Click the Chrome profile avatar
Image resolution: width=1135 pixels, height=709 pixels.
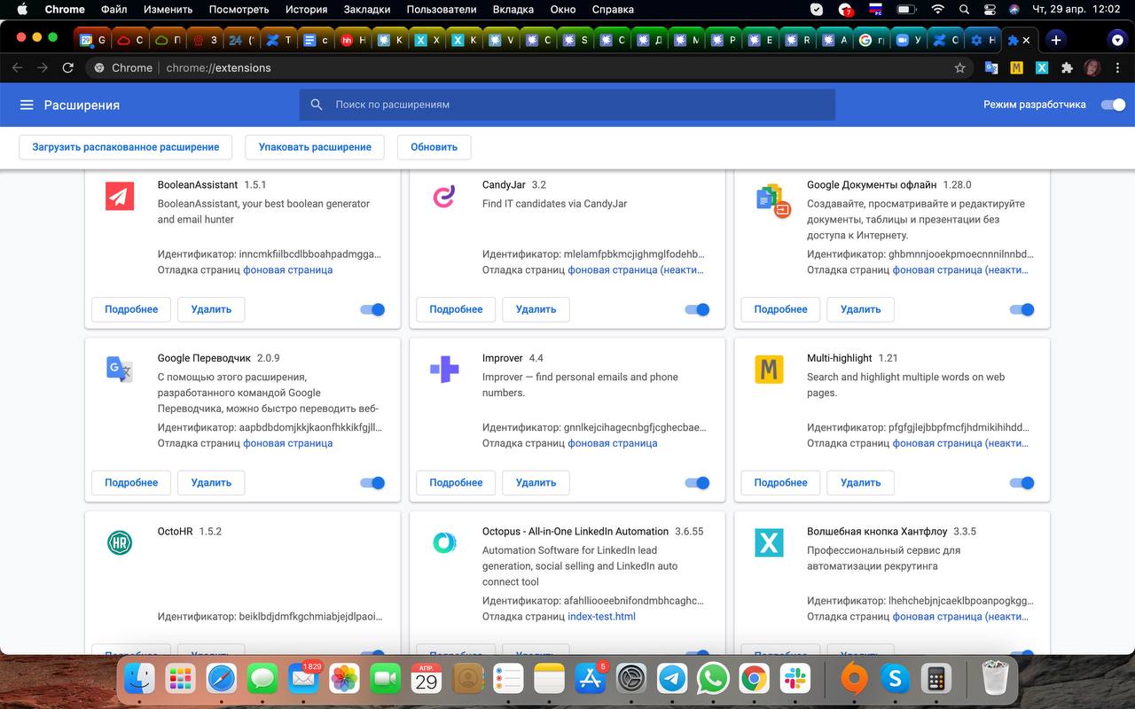[x=1092, y=67]
